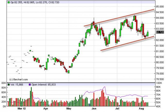Click the 84.500 price axis label
The image size is (166, 112).
pos(160,12)
